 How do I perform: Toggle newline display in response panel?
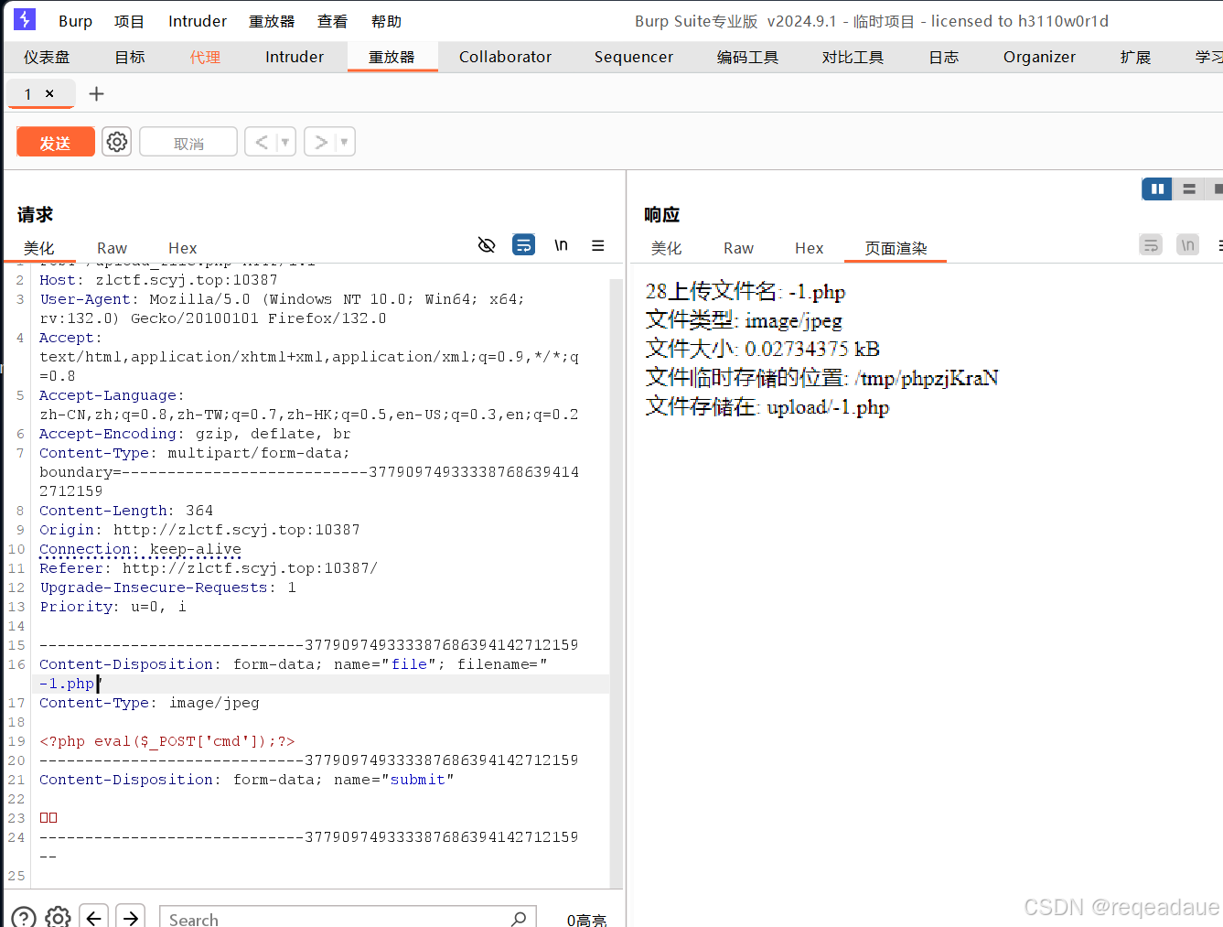click(1187, 245)
